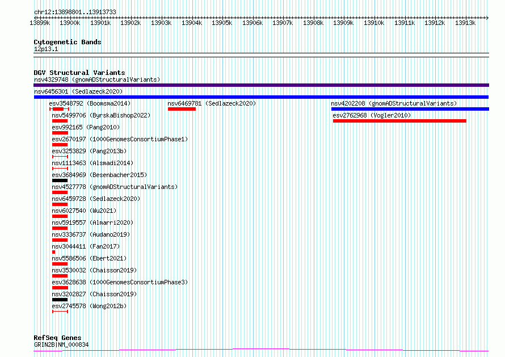Viewport: 505px width, 357px height.
Task: Click the 13906k ruler position
Action: [252, 23]
